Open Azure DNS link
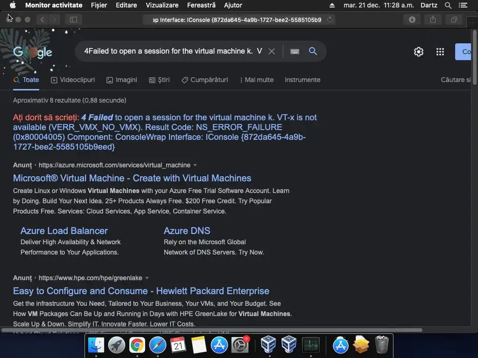Viewport: 478px width, 358px height. (187, 231)
